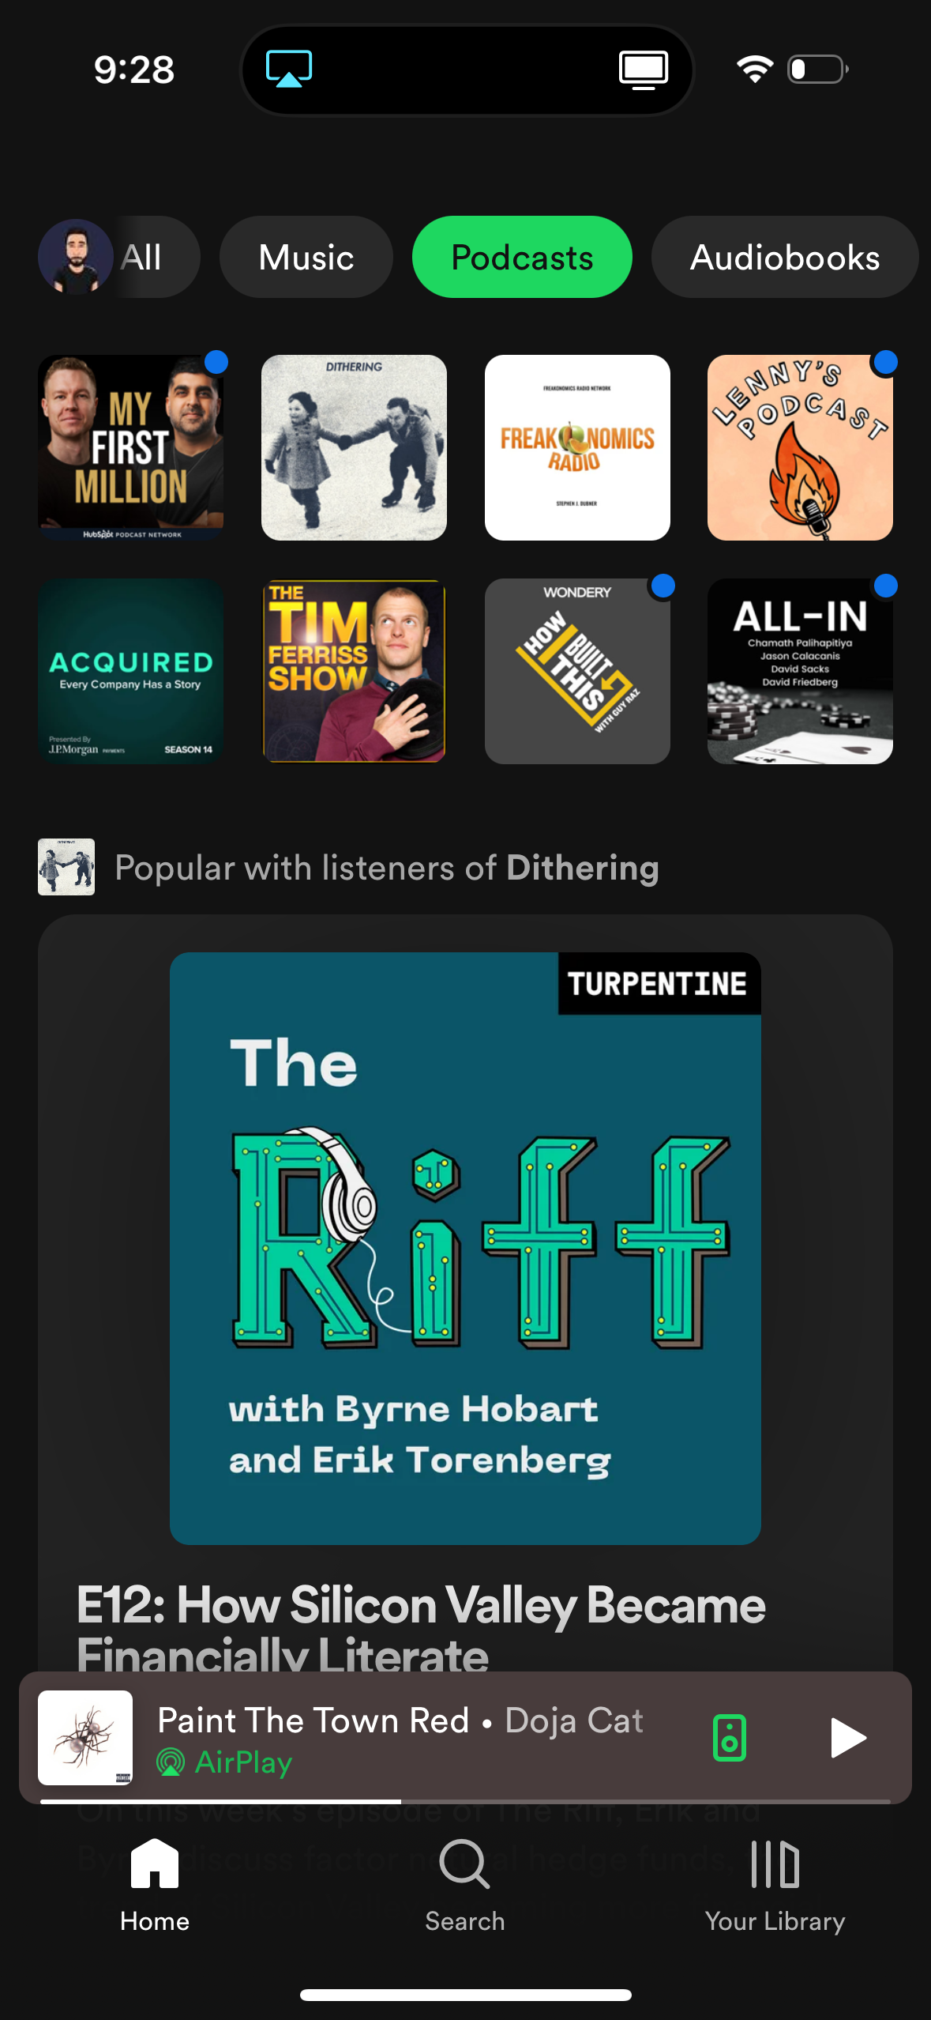Image resolution: width=931 pixels, height=2020 pixels.
Task: Tap the iOS home indicator bar
Action: pyautogui.click(x=465, y=1995)
